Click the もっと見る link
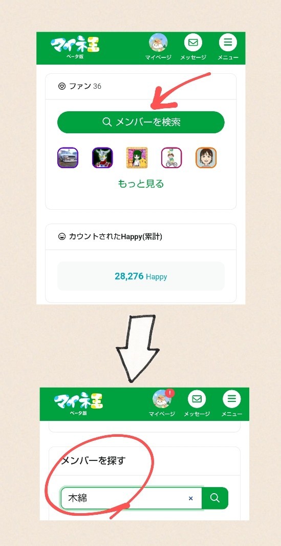 coord(141,184)
